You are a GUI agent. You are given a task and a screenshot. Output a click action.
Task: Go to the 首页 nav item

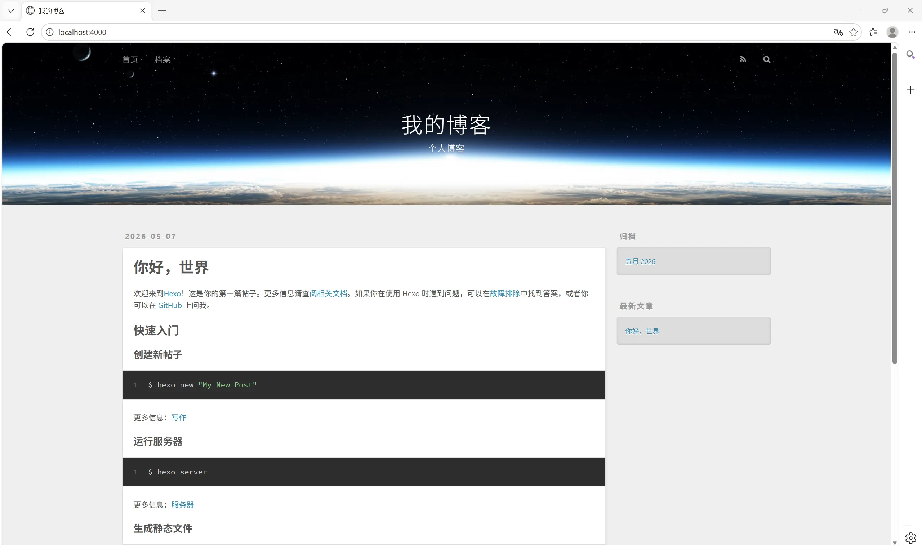(130, 59)
